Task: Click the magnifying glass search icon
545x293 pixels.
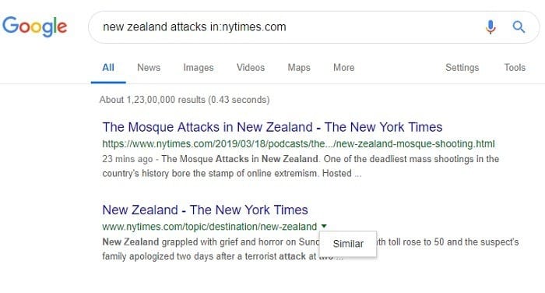Action: (519, 26)
